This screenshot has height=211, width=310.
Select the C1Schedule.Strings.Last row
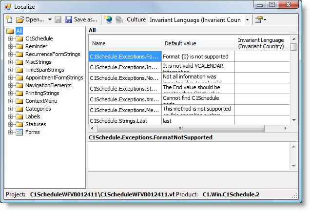(124, 120)
